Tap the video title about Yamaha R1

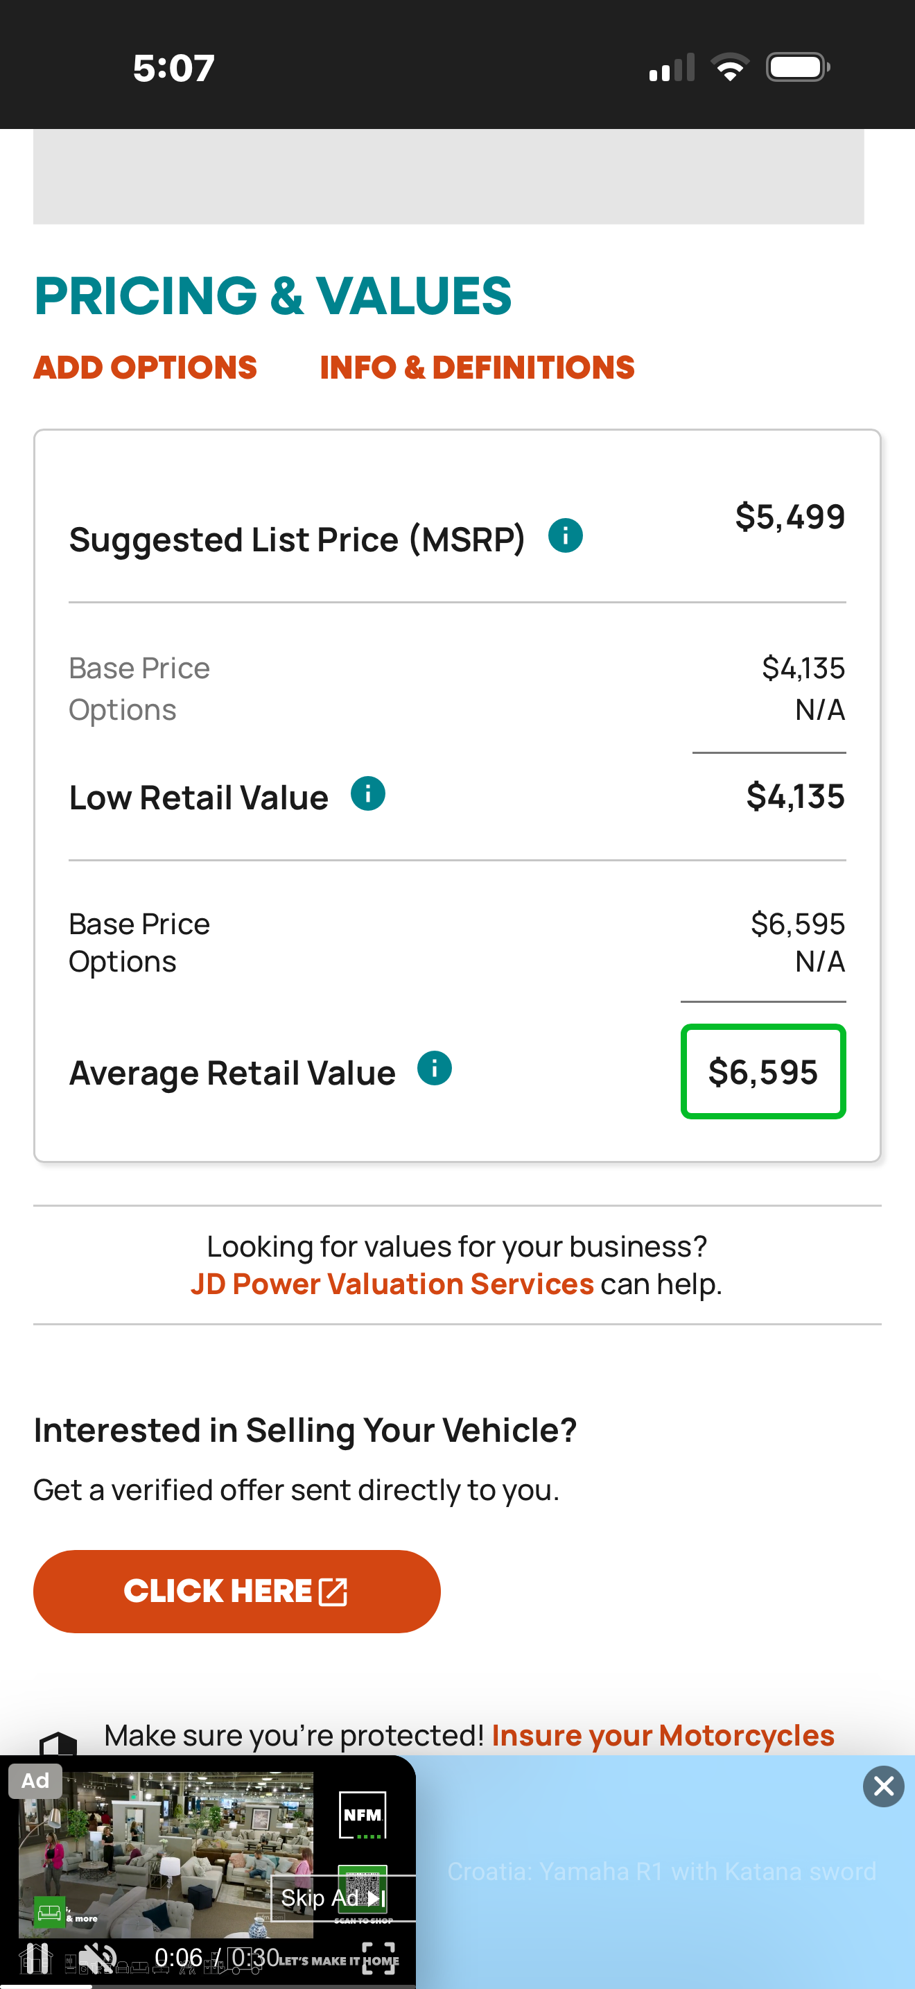coord(661,1872)
